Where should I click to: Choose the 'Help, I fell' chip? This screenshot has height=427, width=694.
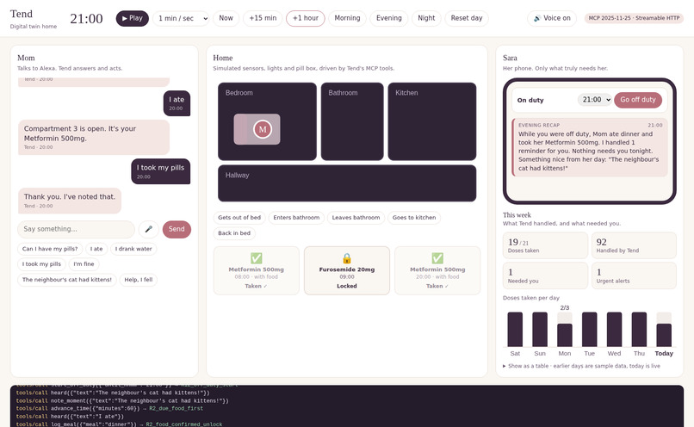tap(139, 280)
